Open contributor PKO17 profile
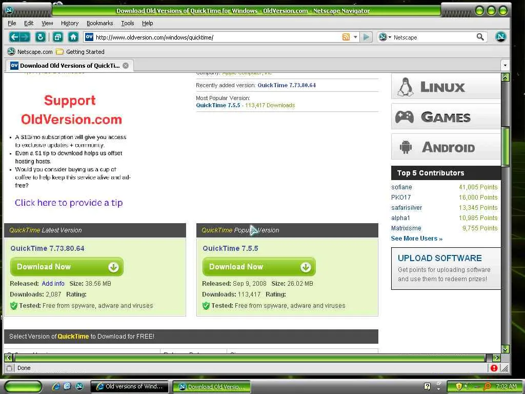 point(401,198)
